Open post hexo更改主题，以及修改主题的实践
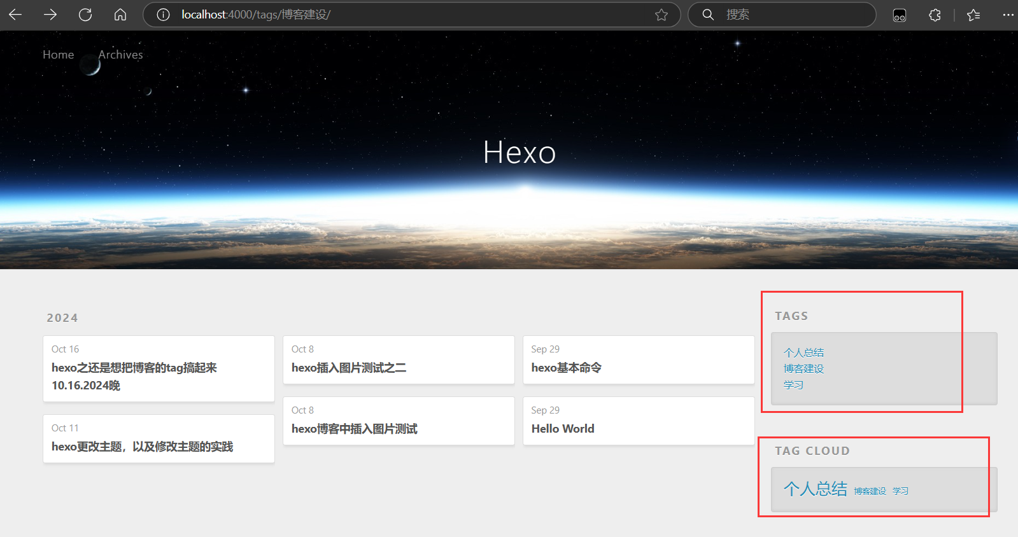 point(143,447)
